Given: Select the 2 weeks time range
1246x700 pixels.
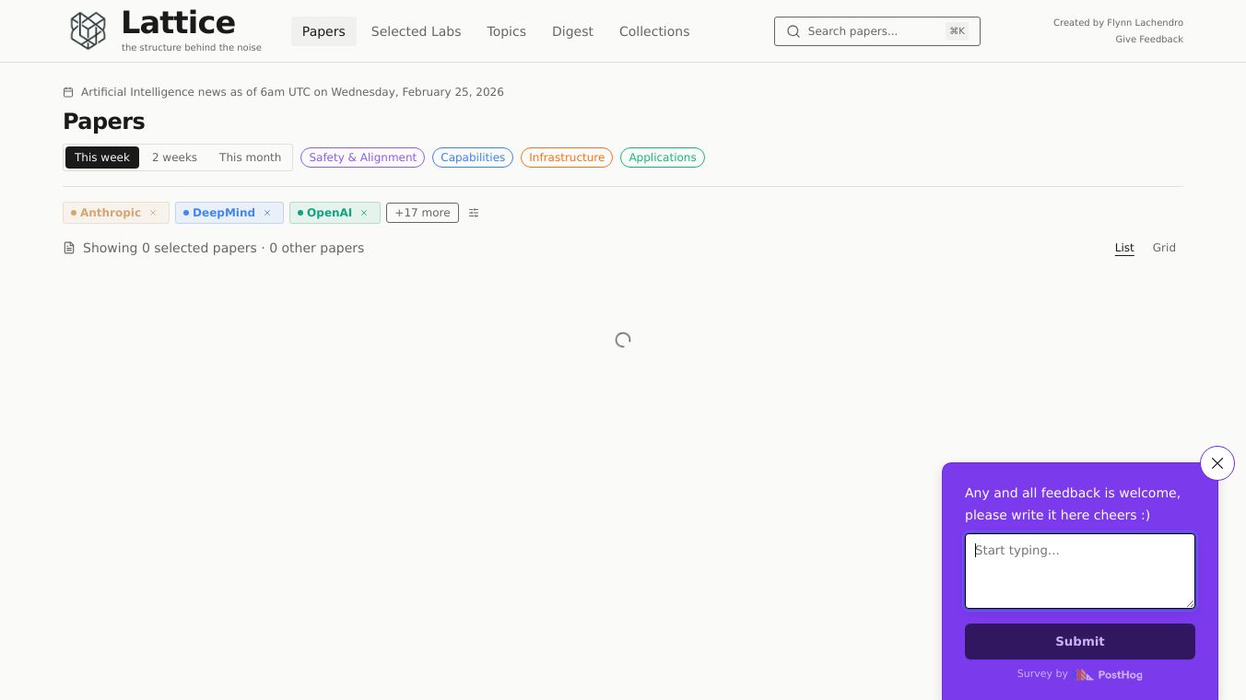Looking at the screenshot, I should [174, 157].
